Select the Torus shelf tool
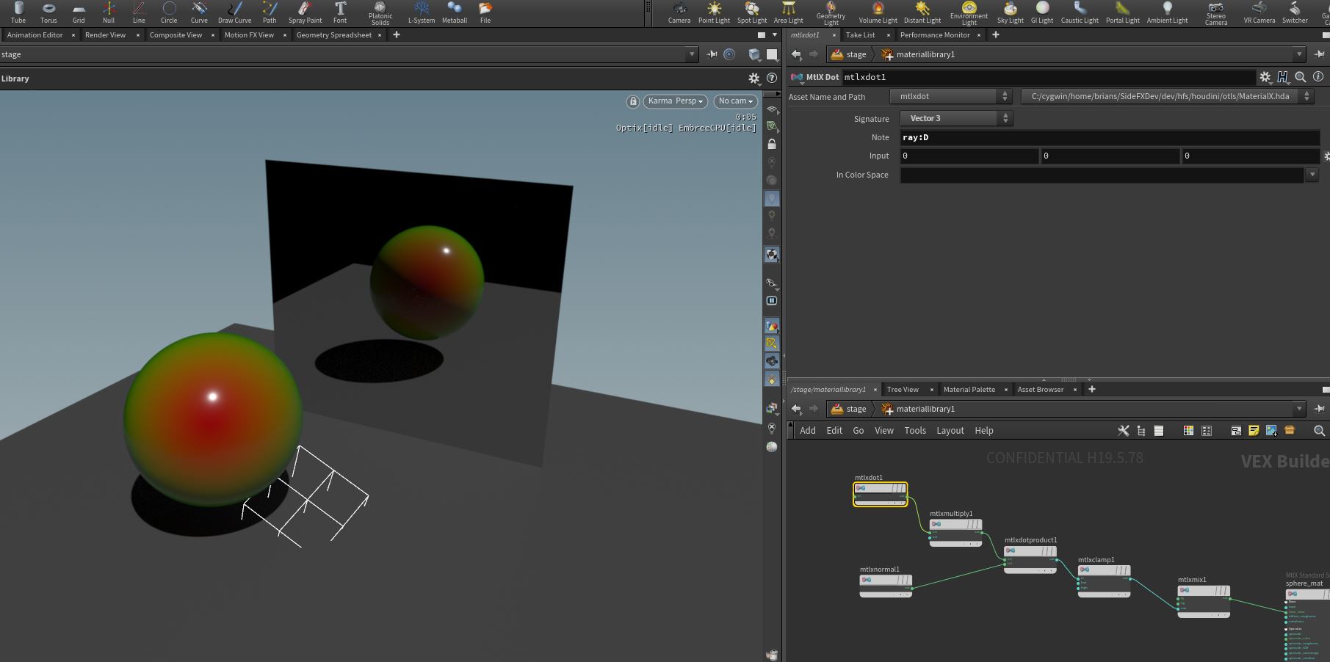Image resolution: width=1330 pixels, height=662 pixels. click(x=48, y=12)
